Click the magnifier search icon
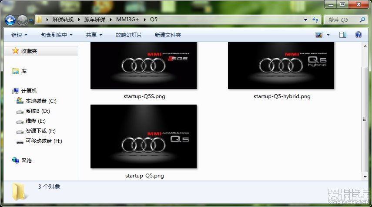This screenshot has width=372, height=207. (362, 20)
